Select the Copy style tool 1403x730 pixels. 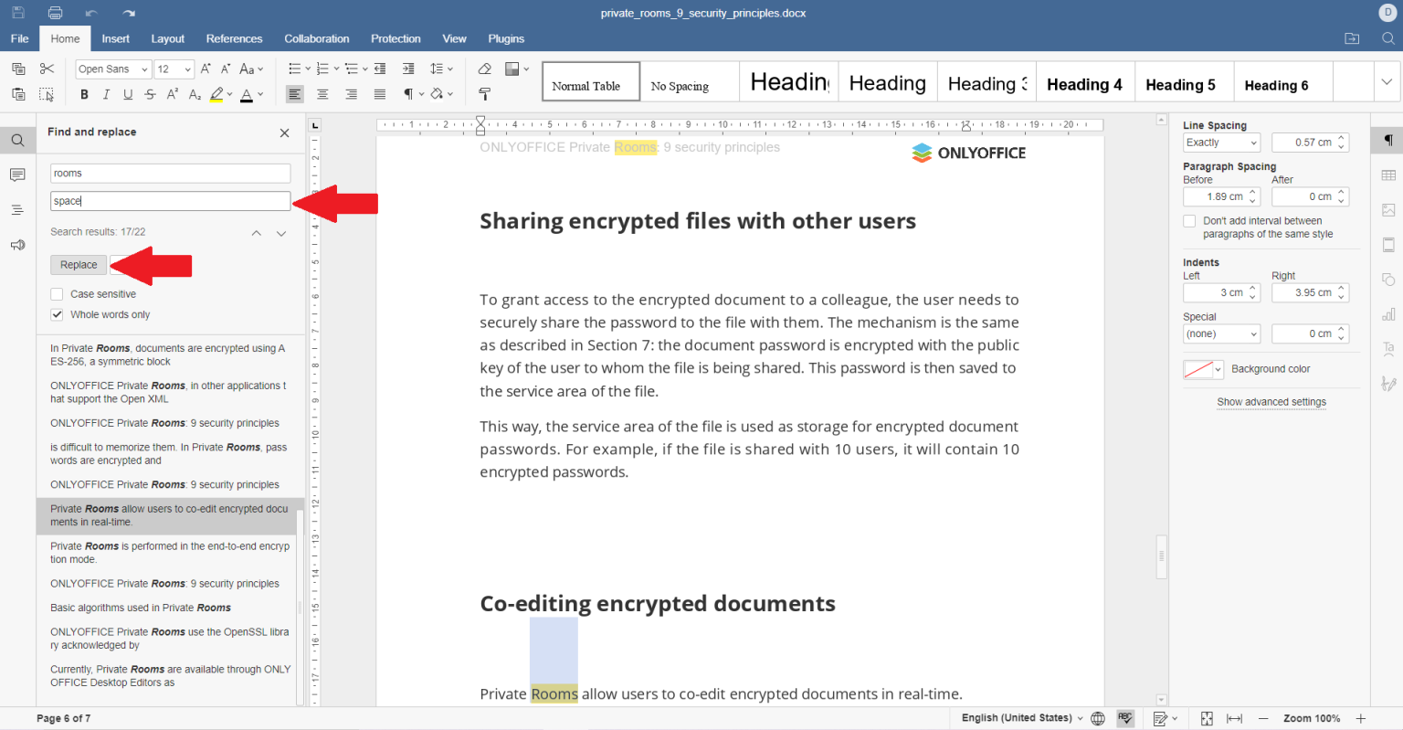[484, 94]
